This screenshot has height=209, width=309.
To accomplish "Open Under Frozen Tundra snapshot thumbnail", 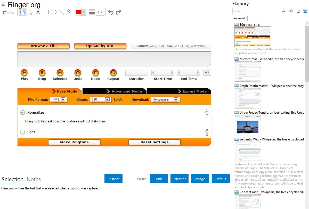I will coord(248,125).
